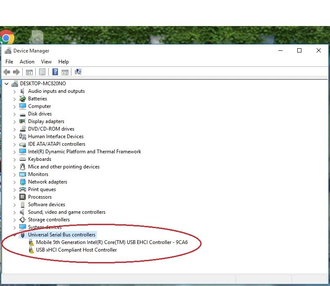
Task: Open the Action menu
Action: [x=27, y=62]
